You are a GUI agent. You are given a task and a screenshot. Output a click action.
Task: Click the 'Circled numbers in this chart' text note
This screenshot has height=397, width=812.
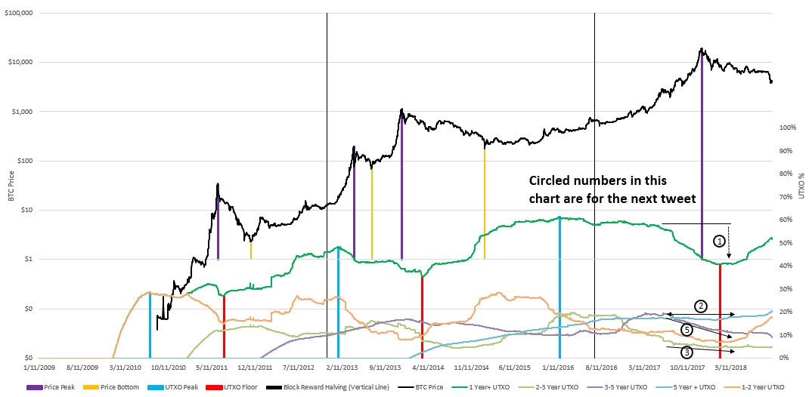(x=611, y=189)
